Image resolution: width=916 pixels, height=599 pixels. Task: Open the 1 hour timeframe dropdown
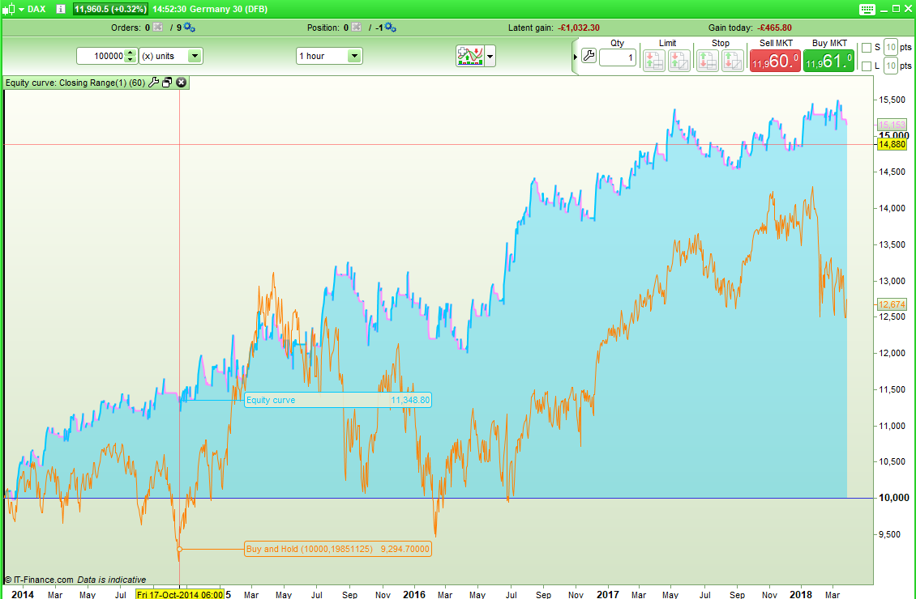pyautogui.click(x=329, y=56)
